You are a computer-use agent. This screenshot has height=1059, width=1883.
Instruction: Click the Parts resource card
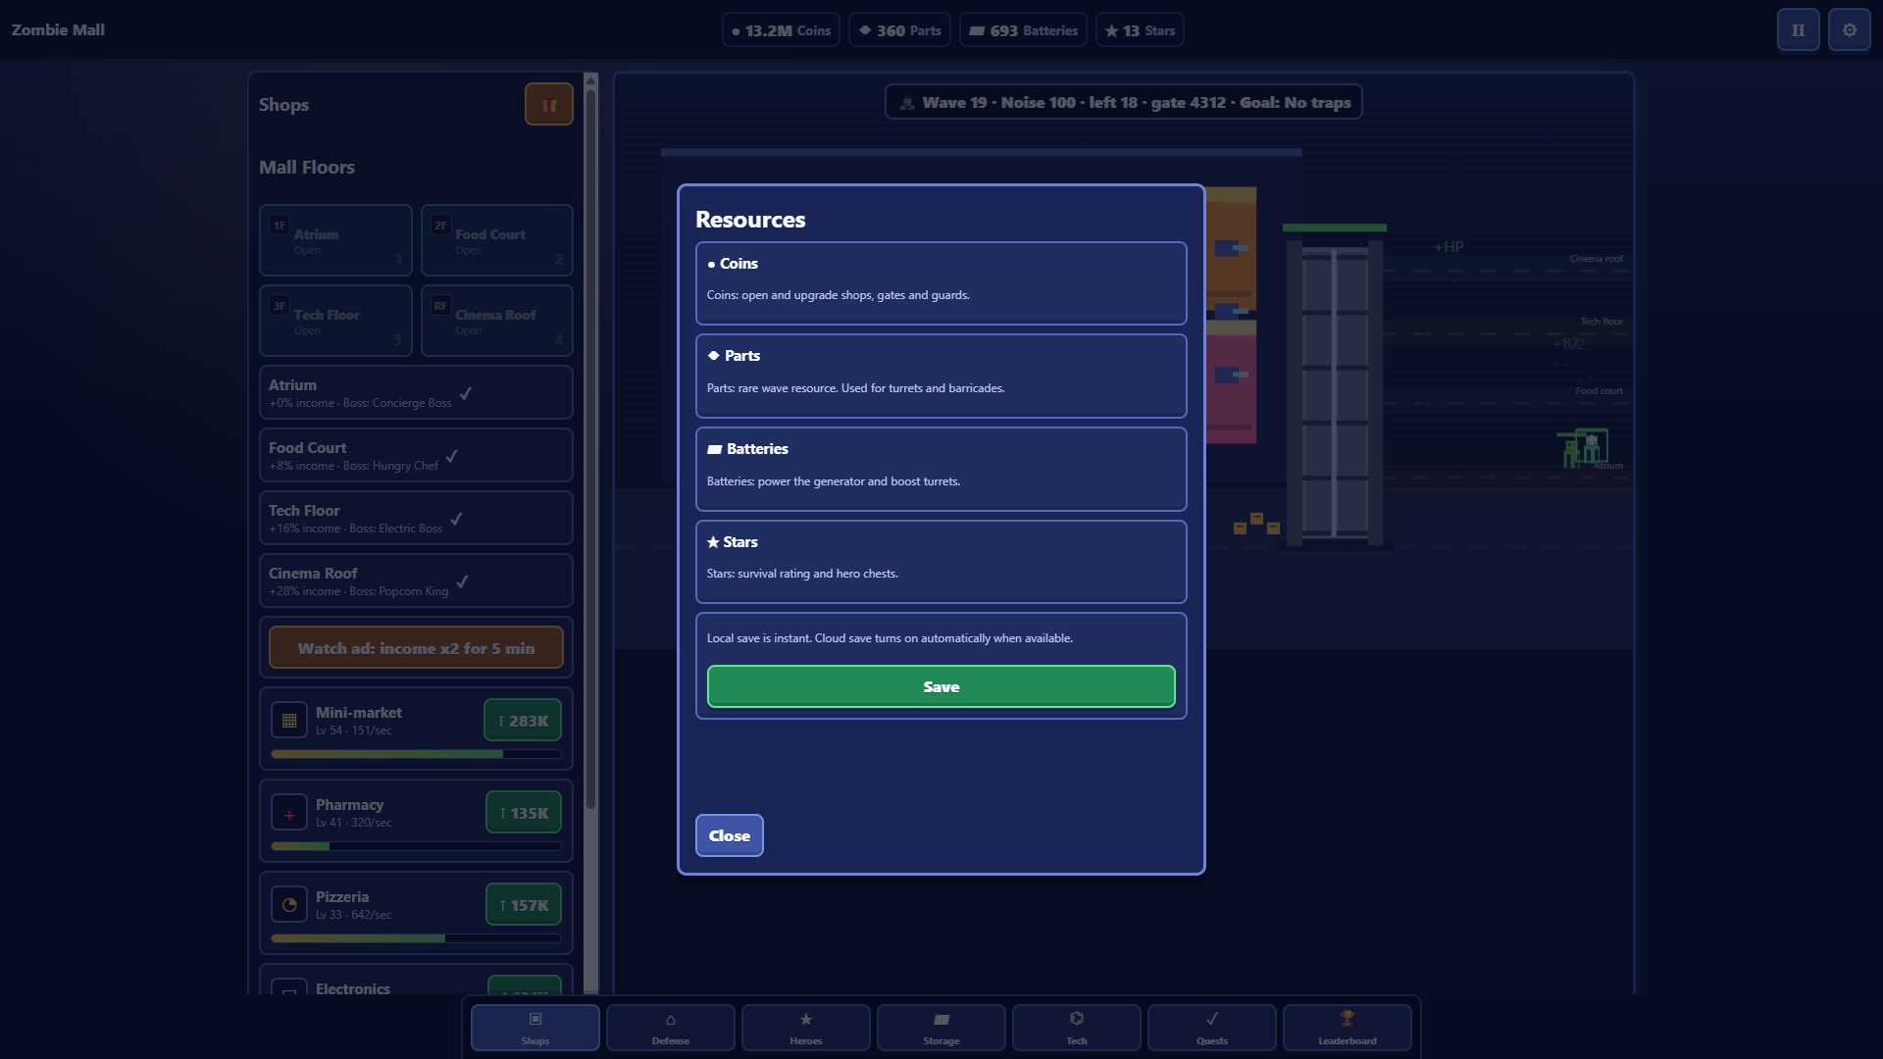941,376
